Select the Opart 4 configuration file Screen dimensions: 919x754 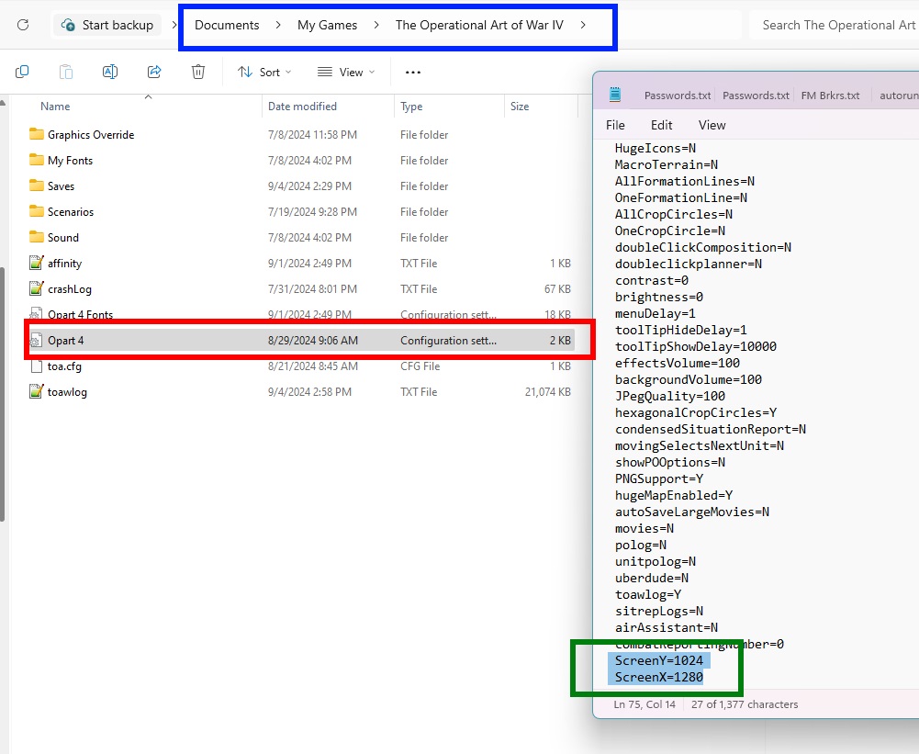[x=300, y=341]
